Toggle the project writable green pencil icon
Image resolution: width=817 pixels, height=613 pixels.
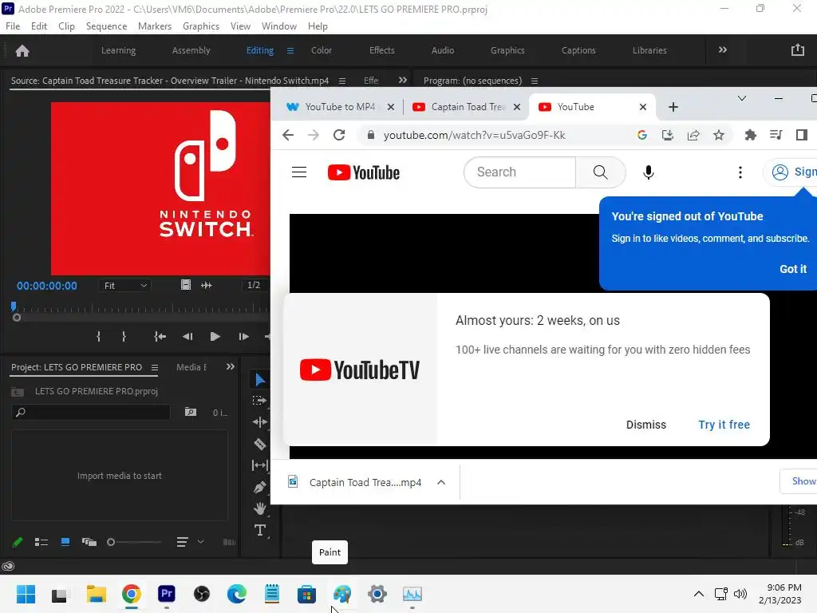pyautogui.click(x=18, y=542)
